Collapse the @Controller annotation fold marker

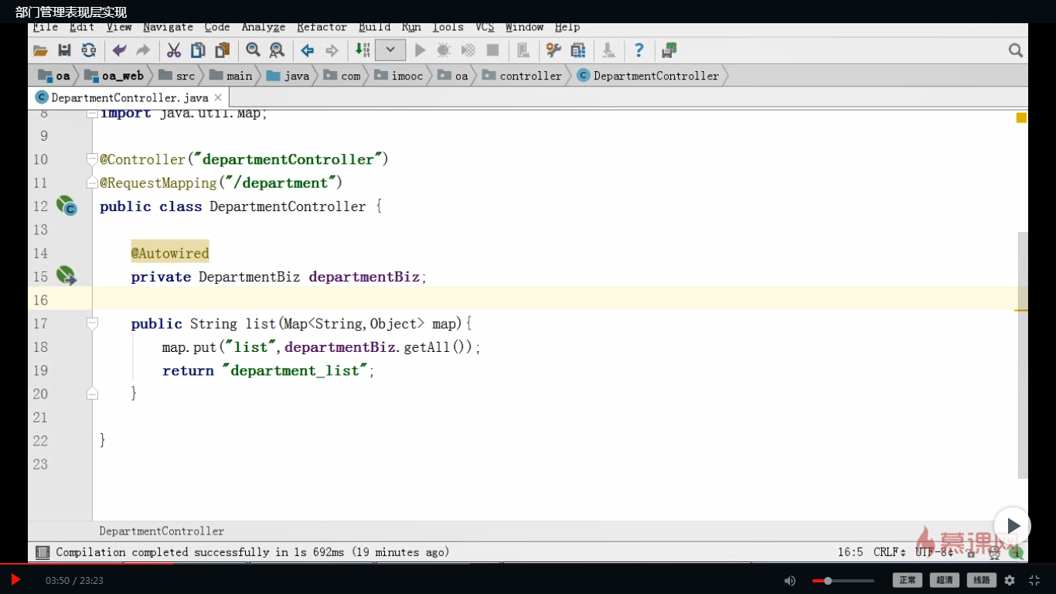click(x=92, y=159)
